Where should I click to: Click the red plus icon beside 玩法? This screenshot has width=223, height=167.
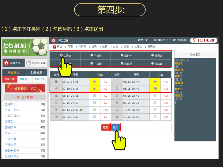[54, 47]
